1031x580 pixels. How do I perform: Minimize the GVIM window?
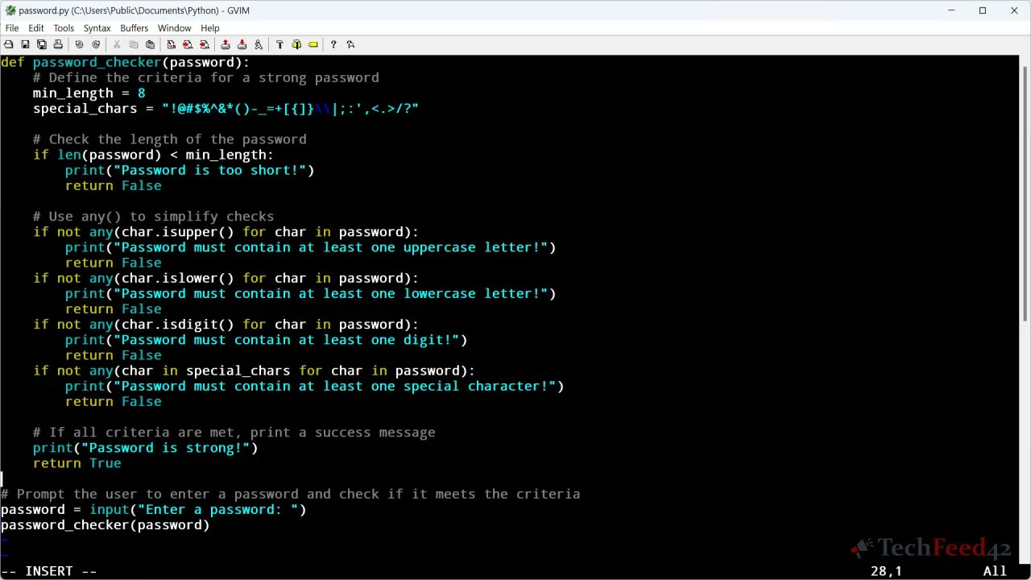[x=951, y=10]
